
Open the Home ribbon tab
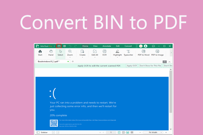coord(85,46)
